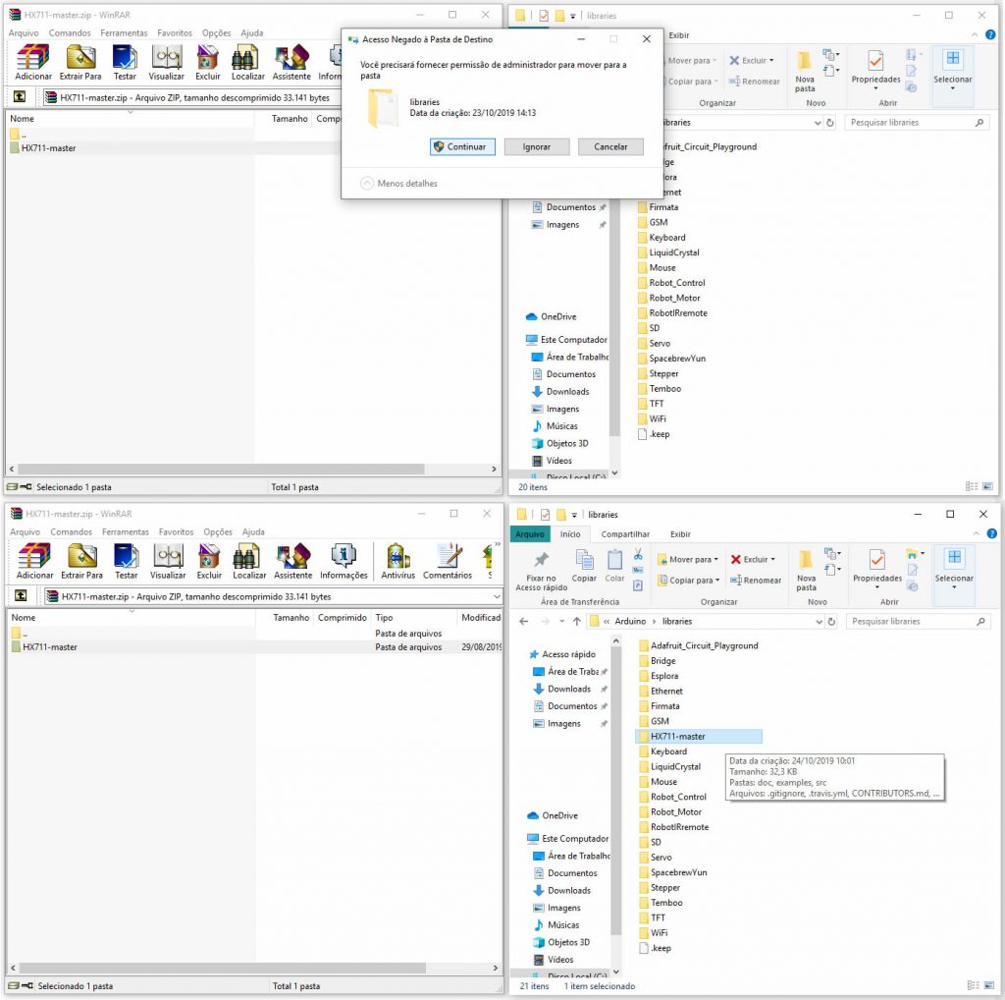
Task: Click Extrair Para in WinRAR beside the Acesso Negado dialog
Action: tap(80, 62)
